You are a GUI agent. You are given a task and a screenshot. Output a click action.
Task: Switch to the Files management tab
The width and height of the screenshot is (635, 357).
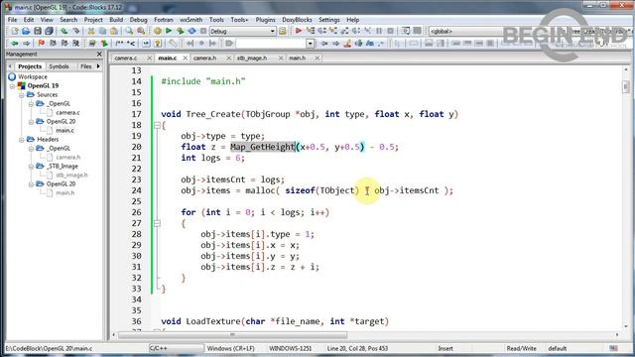coord(85,66)
